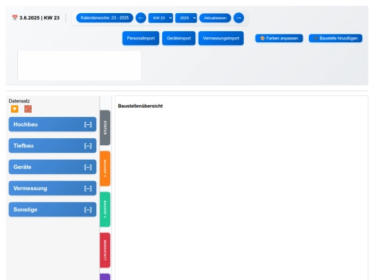Click the Kalenderwoche: 23 - 2025 pill
The image size is (374, 280).
pos(105,18)
